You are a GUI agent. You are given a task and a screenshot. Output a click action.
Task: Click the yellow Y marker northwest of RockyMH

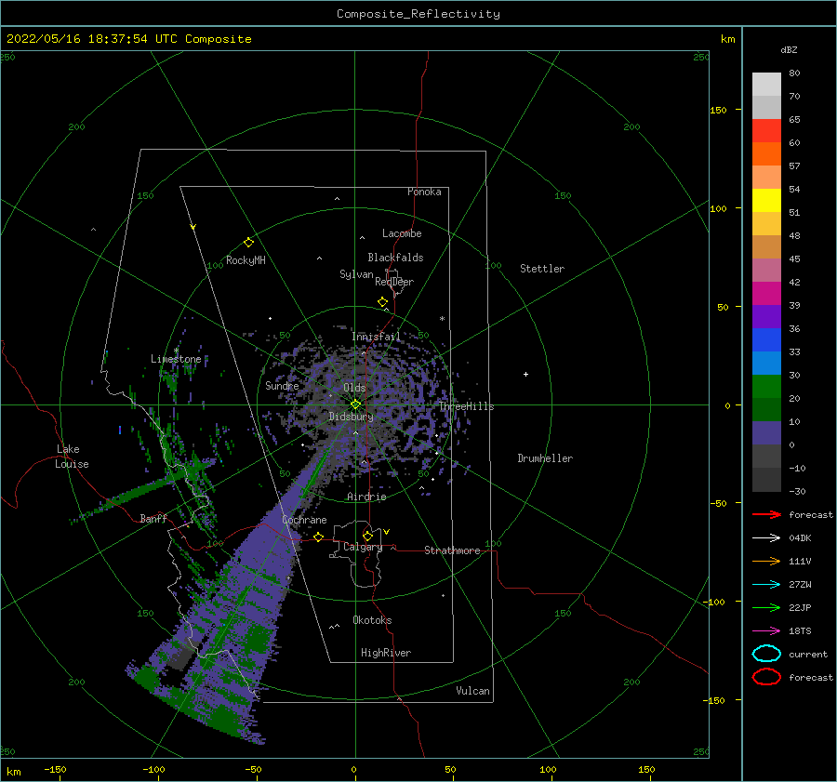[x=193, y=227]
